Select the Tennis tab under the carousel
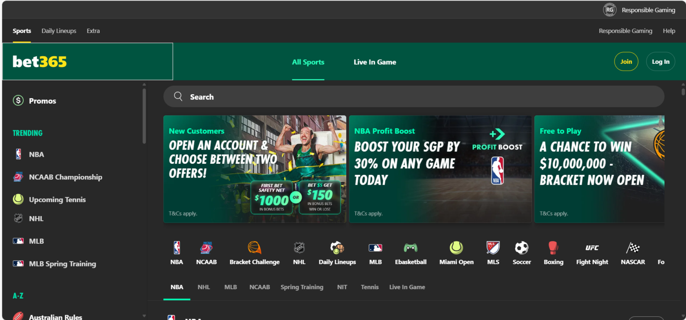This screenshot has width=686, height=320. coord(370,287)
